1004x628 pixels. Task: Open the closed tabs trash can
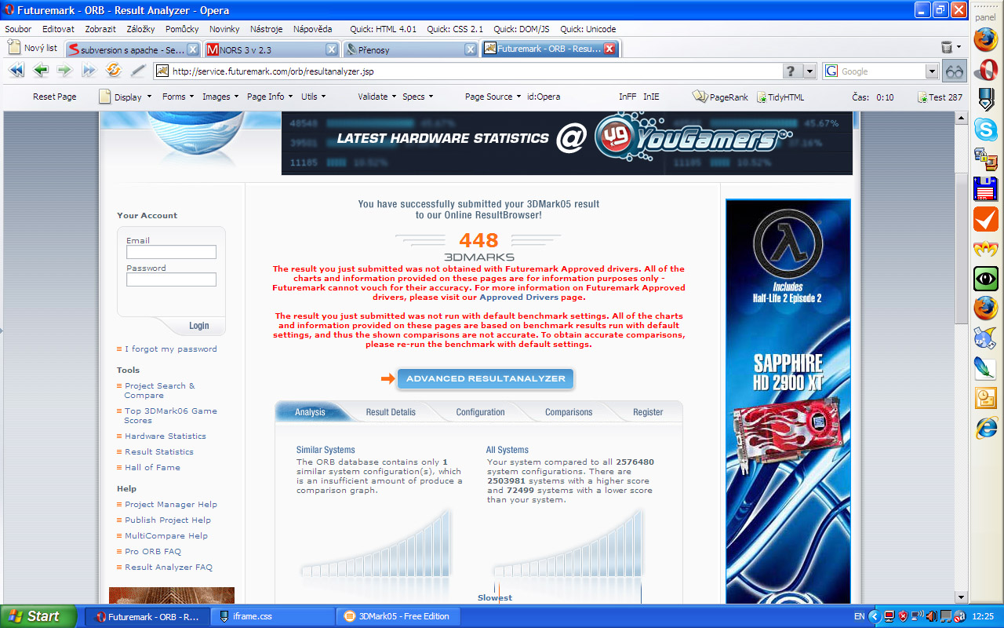pos(947,48)
